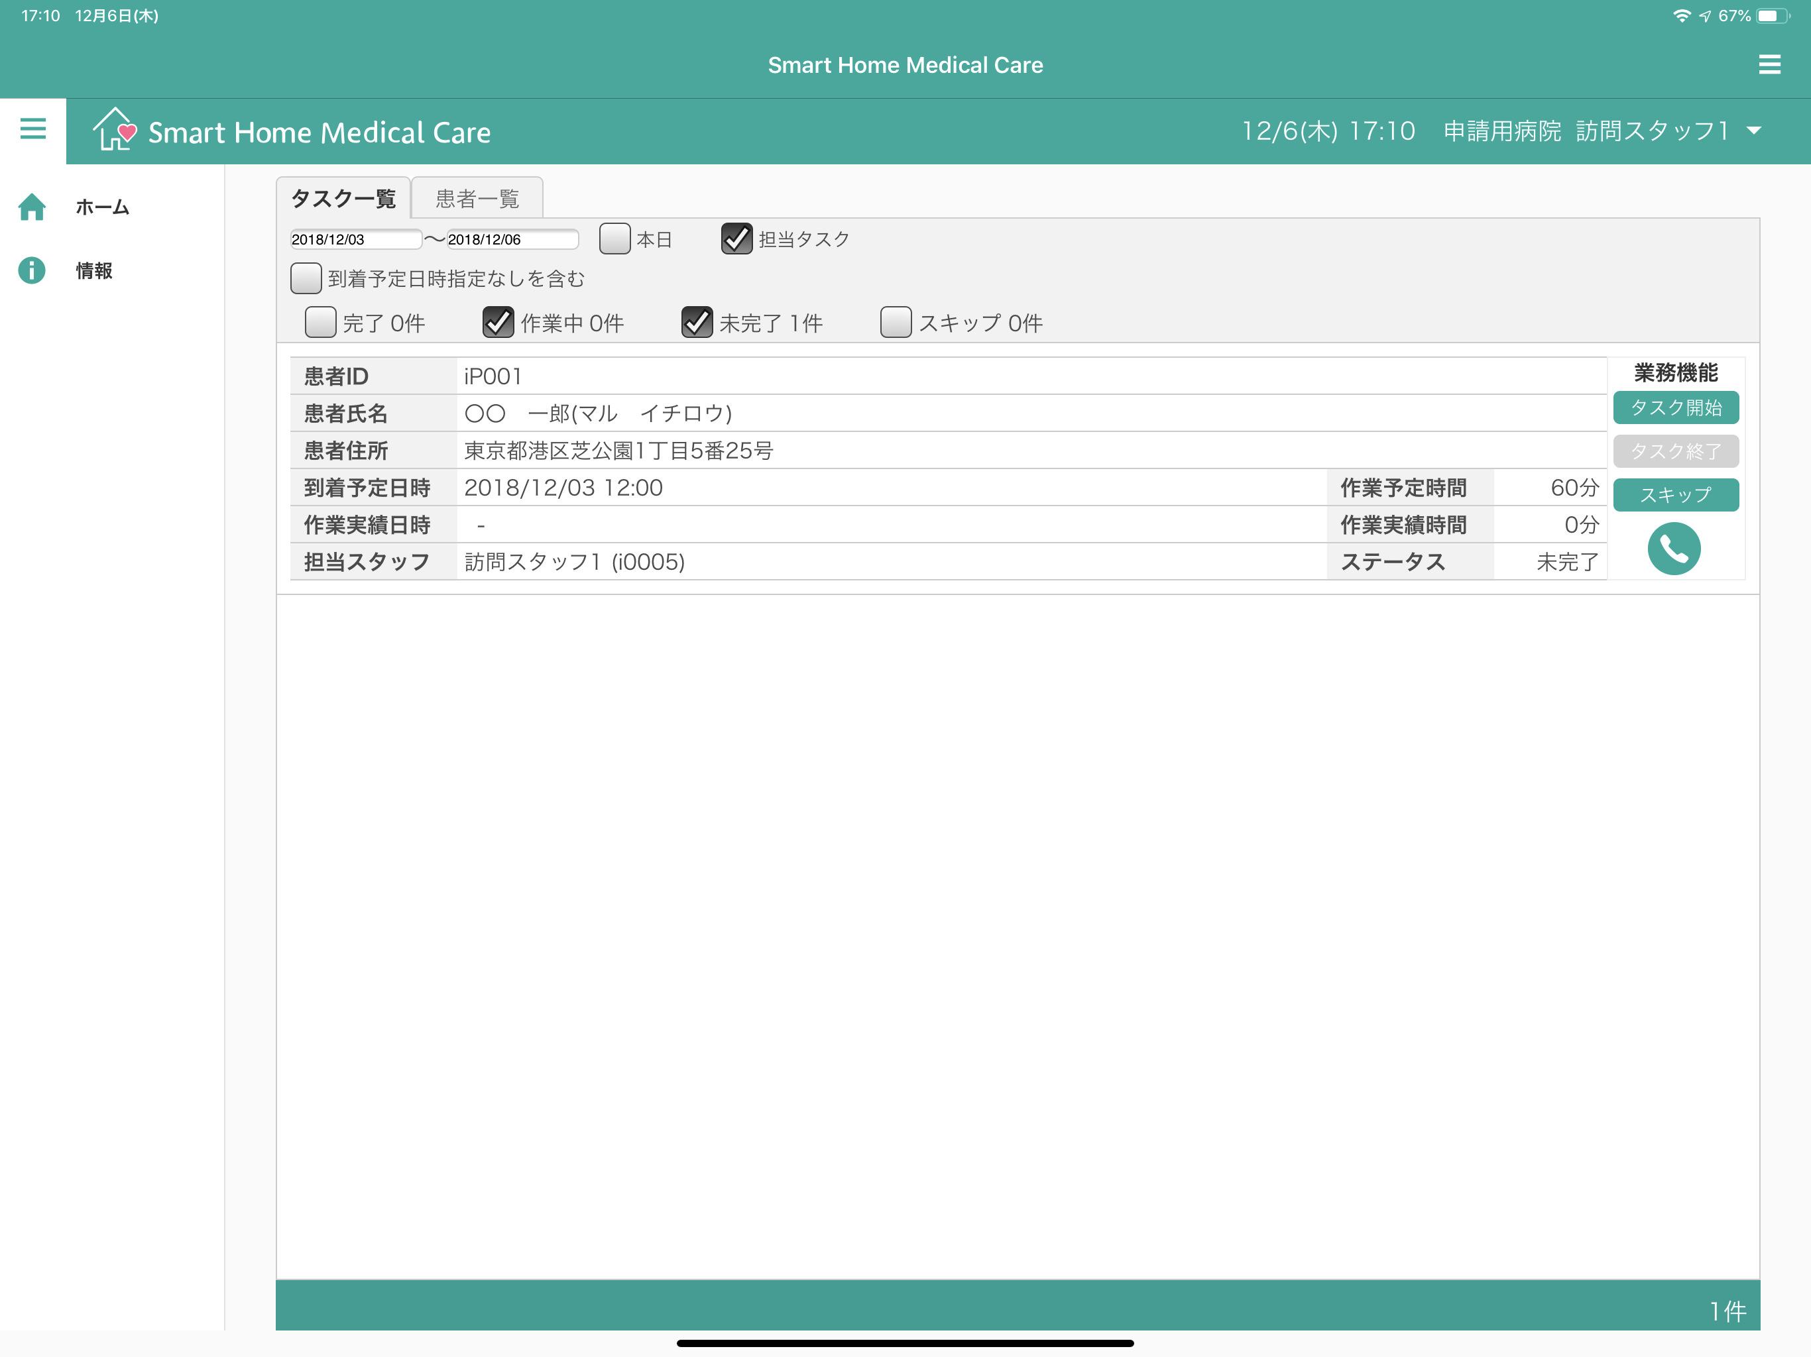Select the タスク一覧 tab

(x=343, y=197)
